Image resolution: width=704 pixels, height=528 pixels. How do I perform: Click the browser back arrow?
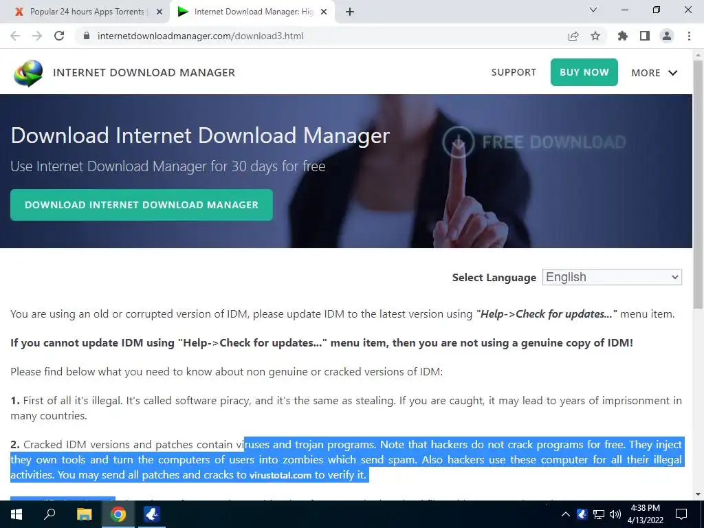[x=15, y=36]
